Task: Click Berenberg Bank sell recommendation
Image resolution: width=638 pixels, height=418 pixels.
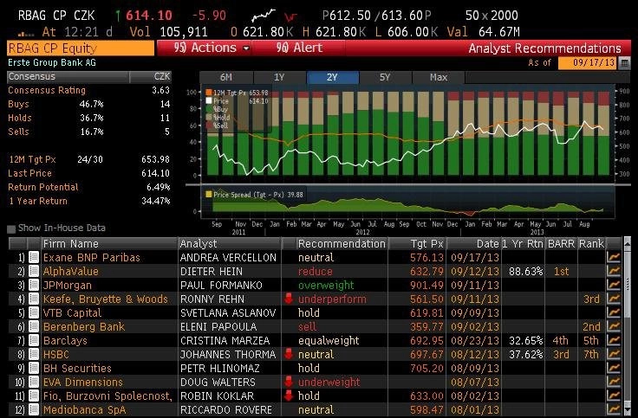Action: tap(307, 326)
